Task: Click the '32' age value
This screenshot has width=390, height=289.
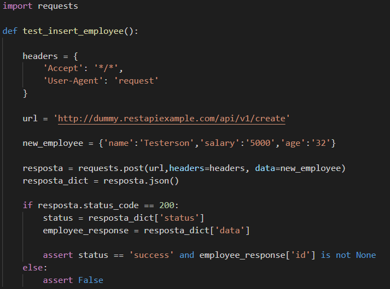Action: click(x=321, y=143)
